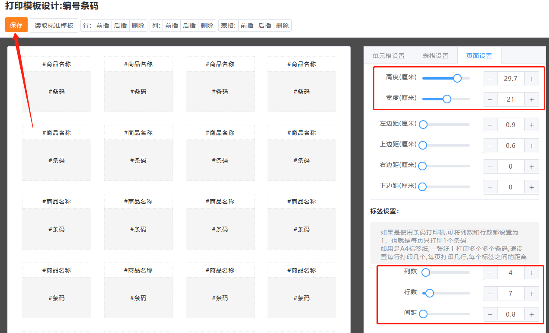Viewport: 549px width, 333px height.
Task: Click the 下边距 value input field
Action: coord(511,187)
